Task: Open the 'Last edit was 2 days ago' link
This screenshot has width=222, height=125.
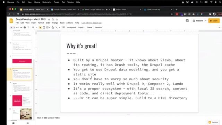Action: (x=92, y=23)
